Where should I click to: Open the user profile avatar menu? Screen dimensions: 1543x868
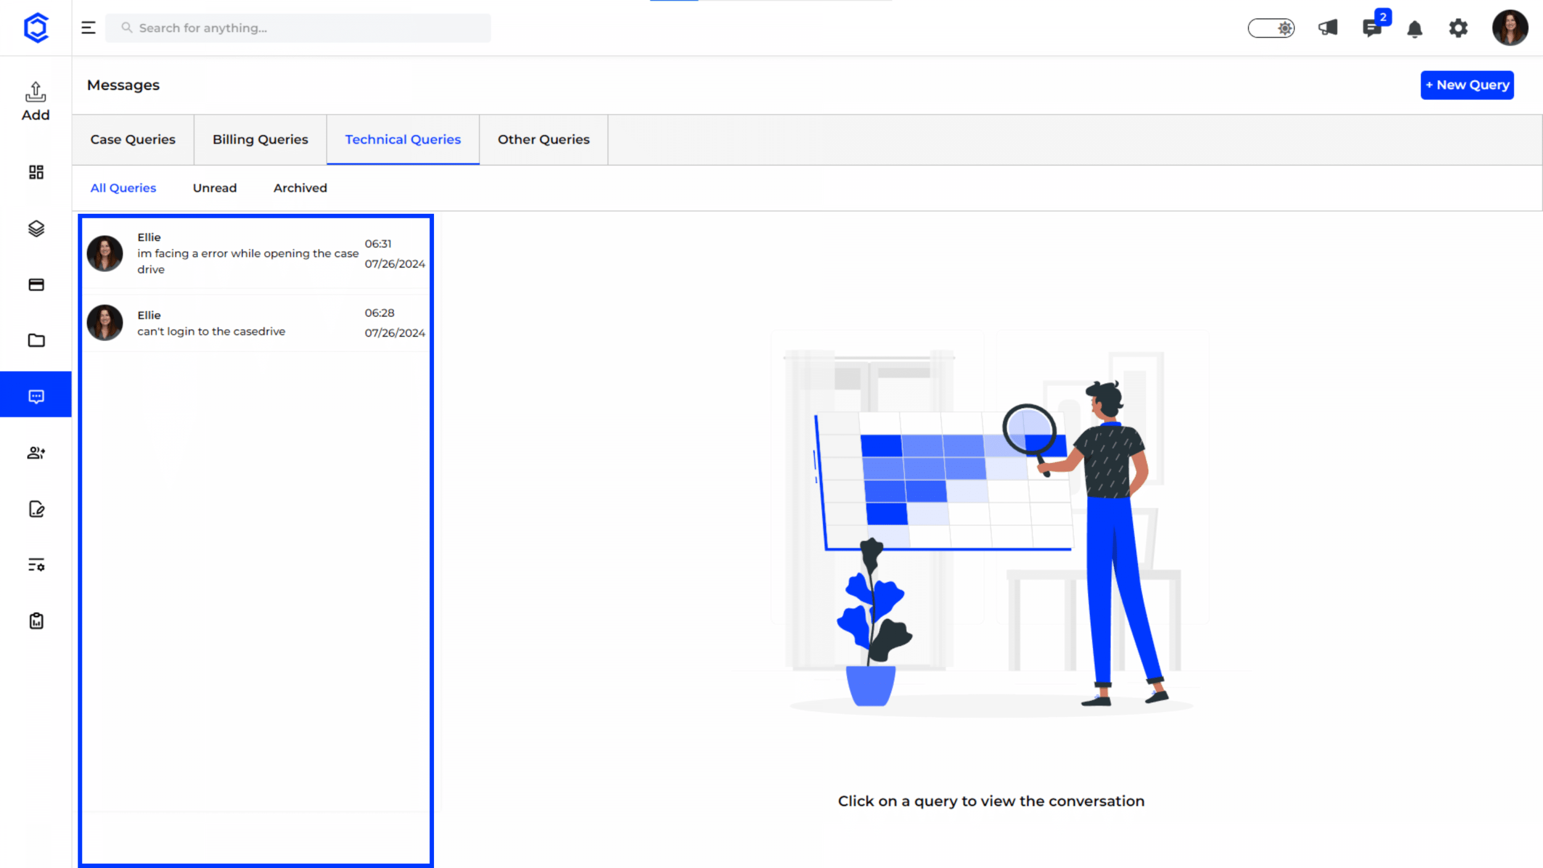(1509, 27)
